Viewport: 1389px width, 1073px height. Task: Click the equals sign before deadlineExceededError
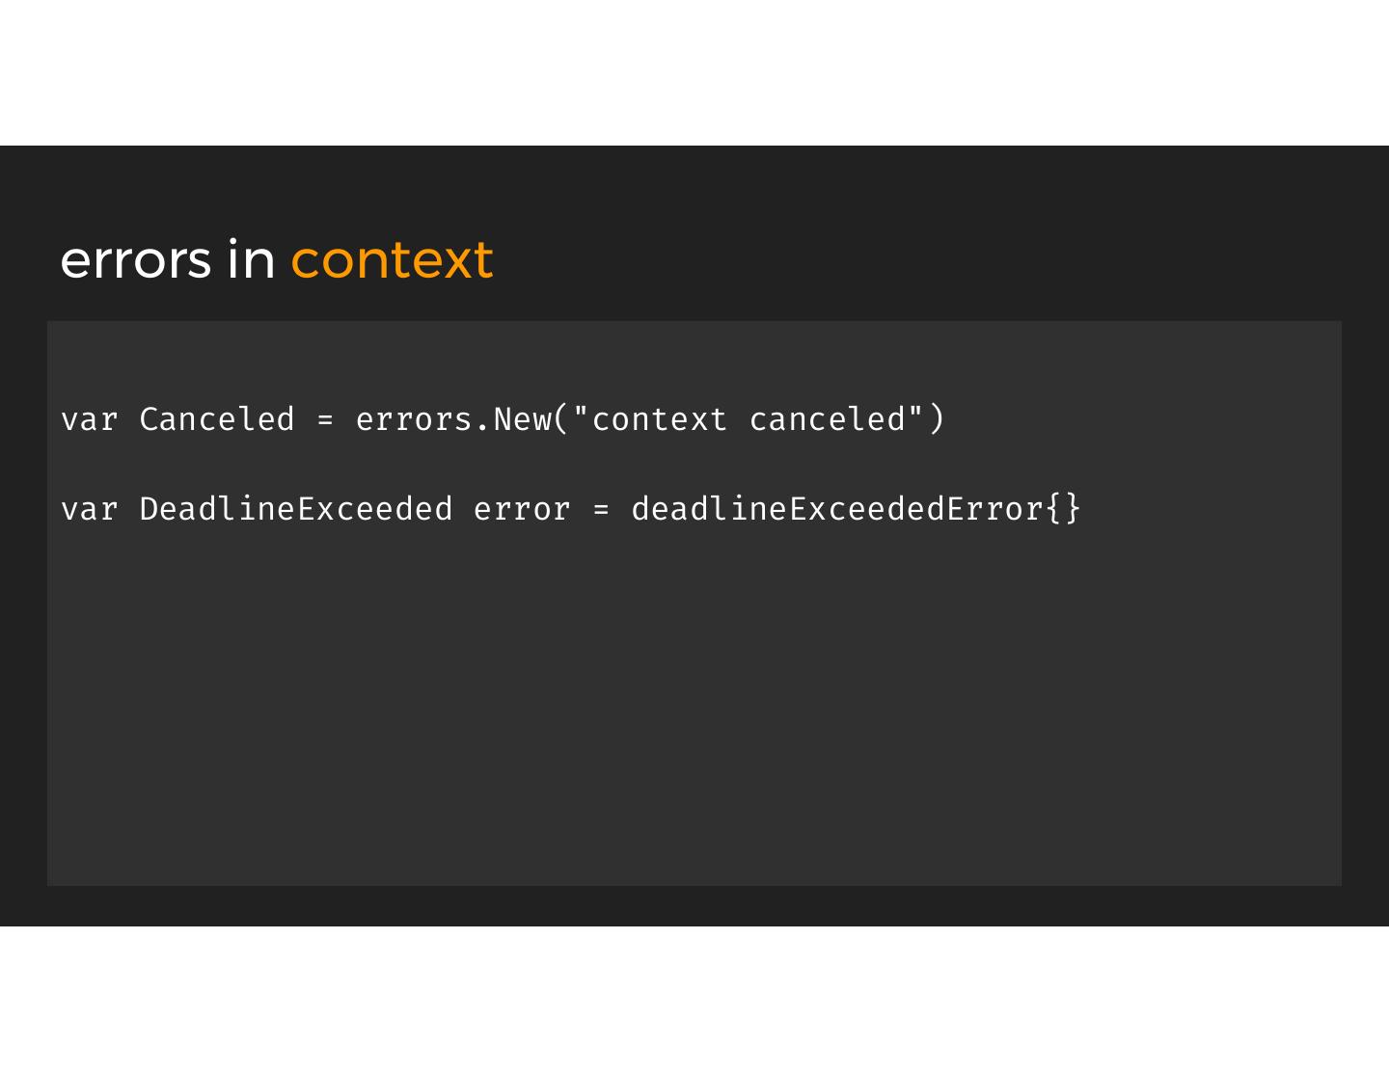click(x=601, y=510)
